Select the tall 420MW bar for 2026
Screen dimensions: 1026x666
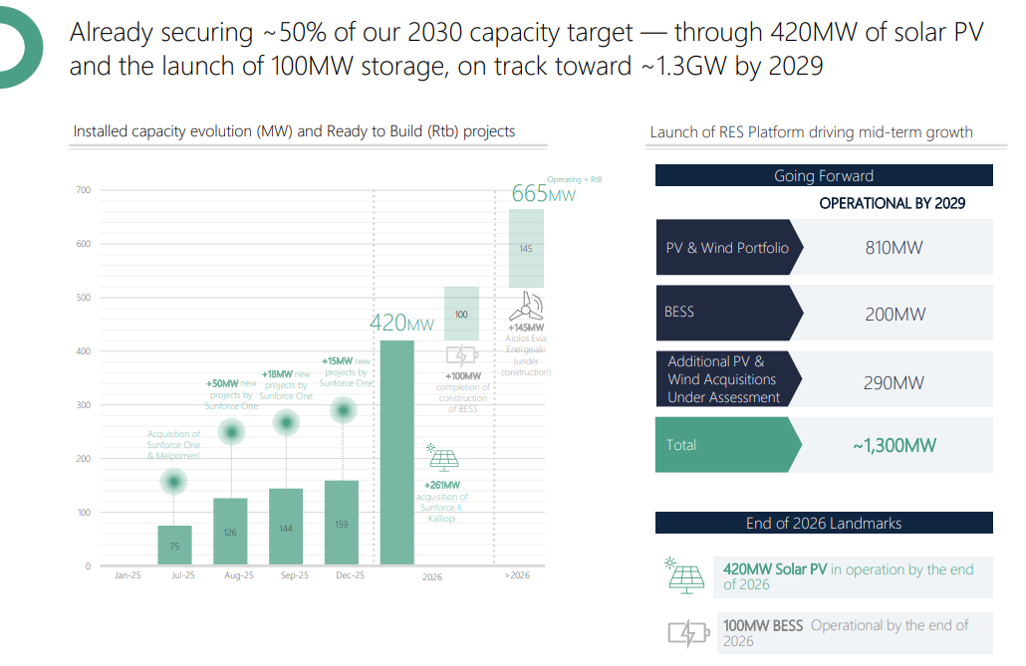point(397,453)
